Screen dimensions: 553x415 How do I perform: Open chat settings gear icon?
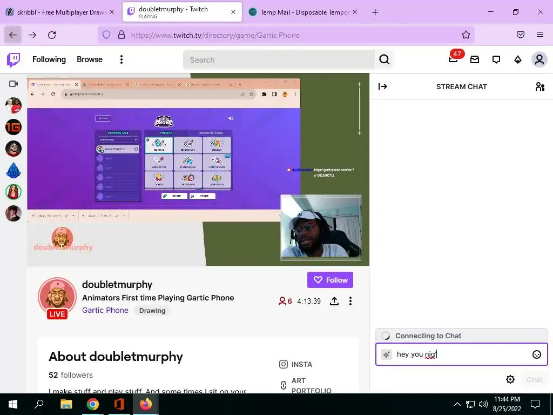(x=510, y=379)
